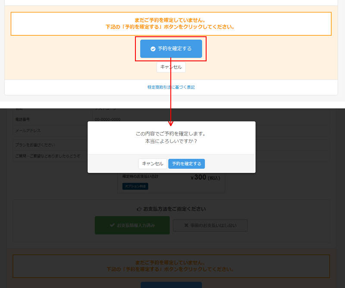Select the お支払情報入力済み payment option
Screen dimensions: 345x288
pos(132,225)
